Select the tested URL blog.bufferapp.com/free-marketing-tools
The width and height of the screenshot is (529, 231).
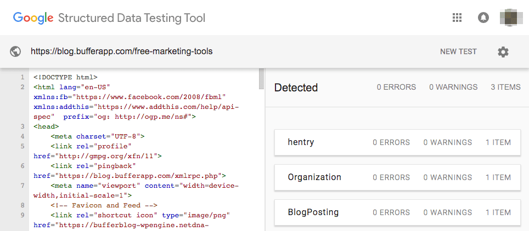click(122, 51)
